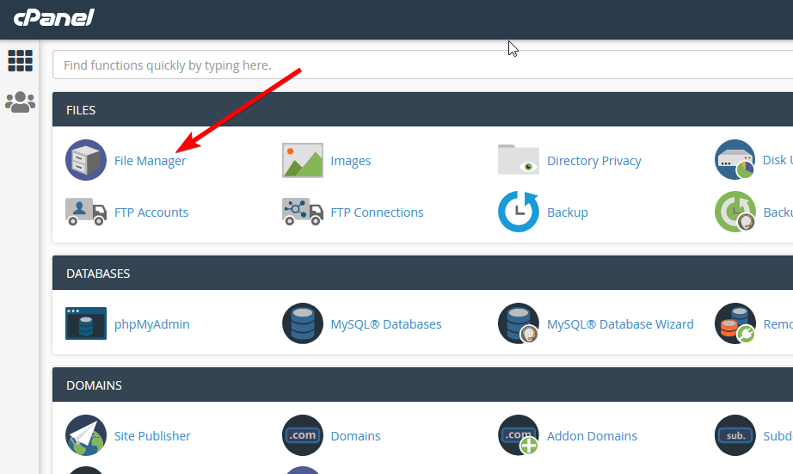Collapse the DATABASES section header
Screen dimensions: 793x474
[x=423, y=273]
